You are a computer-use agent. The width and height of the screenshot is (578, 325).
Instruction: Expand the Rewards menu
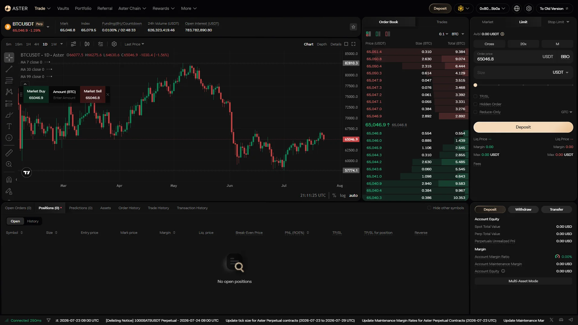coord(163,8)
